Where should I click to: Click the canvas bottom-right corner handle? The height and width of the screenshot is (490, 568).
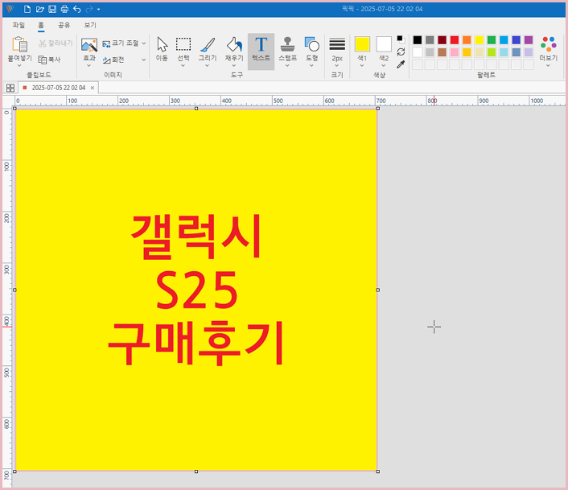pos(378,471)
